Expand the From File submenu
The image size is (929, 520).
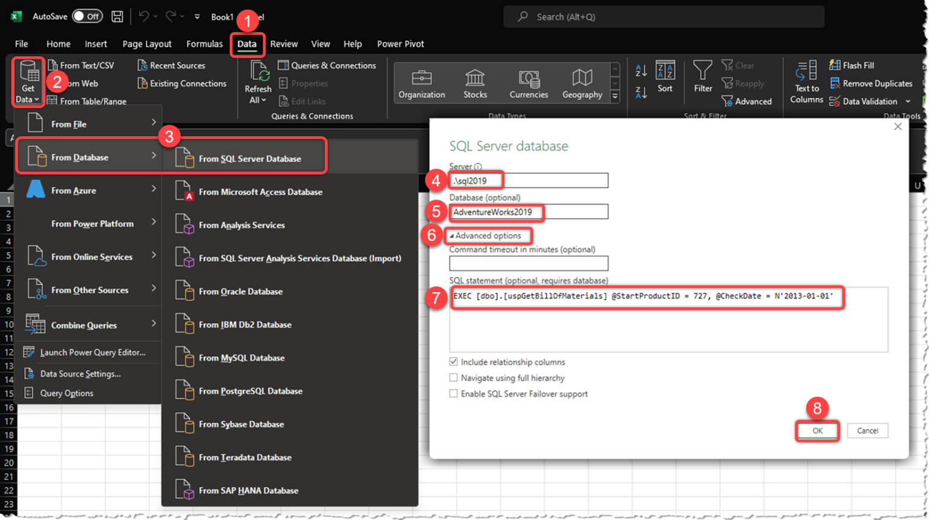(89, 124)
